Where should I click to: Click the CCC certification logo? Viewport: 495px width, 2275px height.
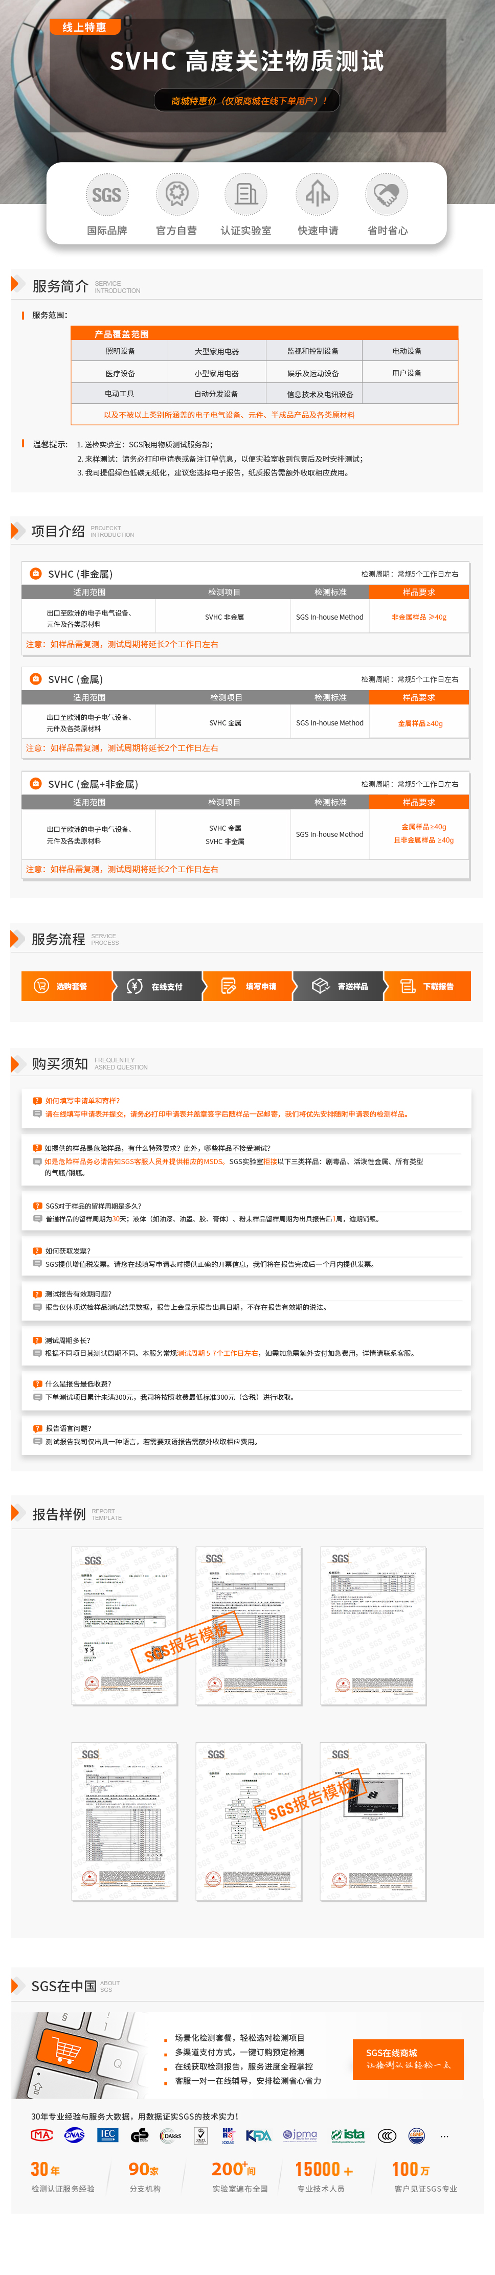387,2135
